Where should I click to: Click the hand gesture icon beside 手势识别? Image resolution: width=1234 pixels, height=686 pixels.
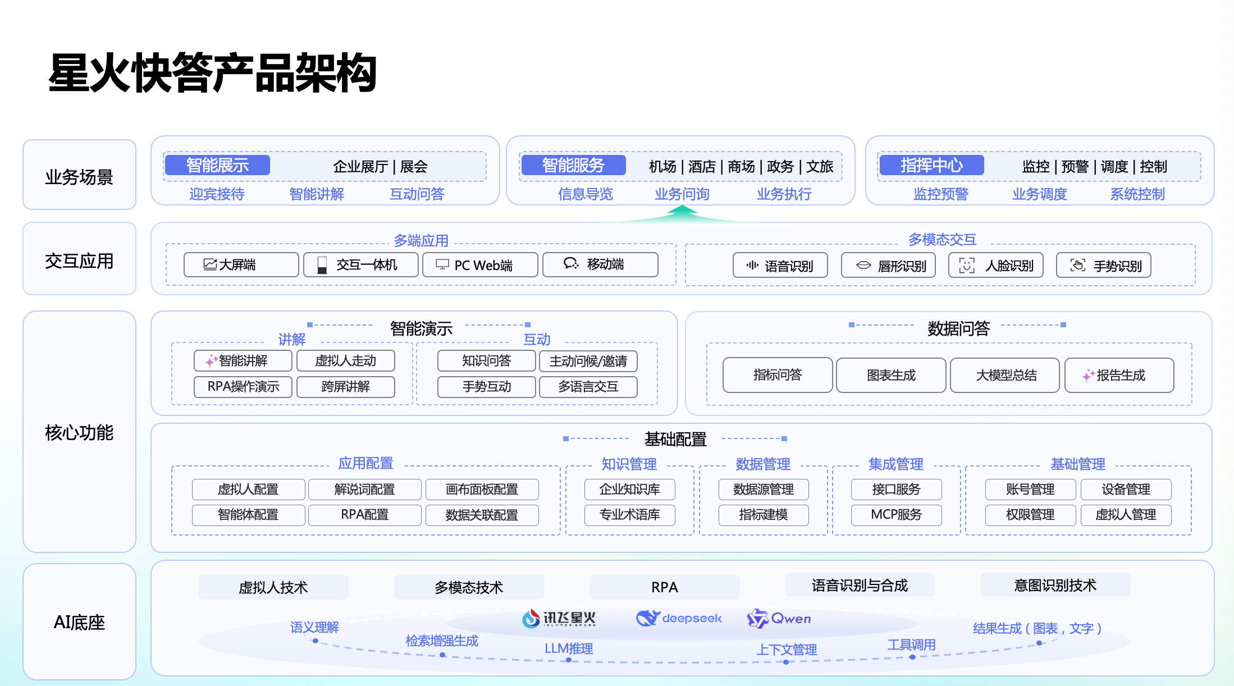[1077, 265]
